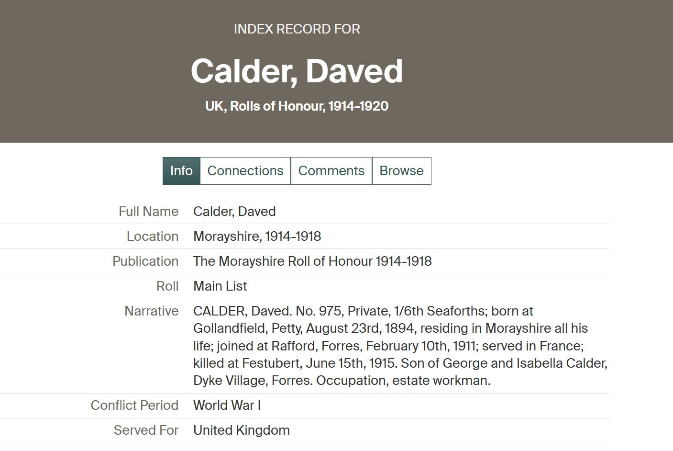The image size is (673, 451).
Task: Click the 'United Kingdom' served-for value
Action: tap(241, 430)
